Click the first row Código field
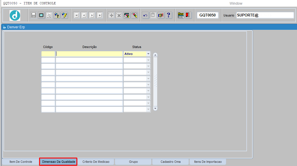This screenshot has height=166, width=297. (x=48, y=54)
